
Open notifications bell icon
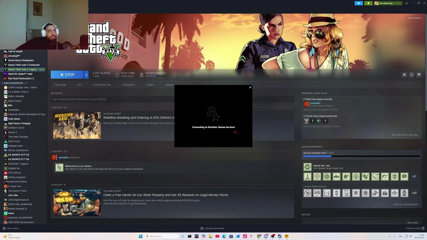(368, 3)
